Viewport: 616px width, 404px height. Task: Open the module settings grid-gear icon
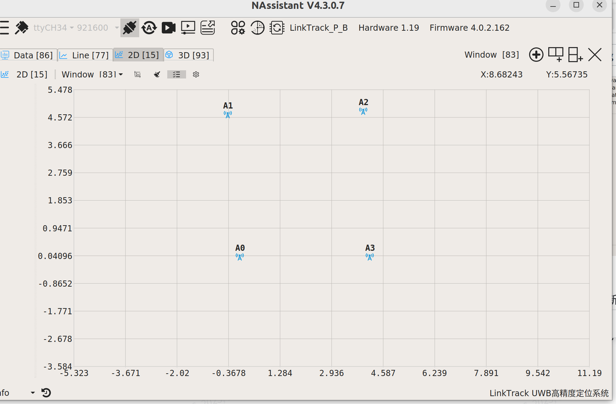click(x=238, y=28)
